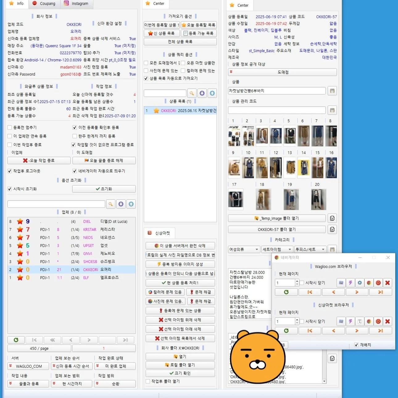Uncheck 작업후 로그아웃 checkbox

click(10, 171)
